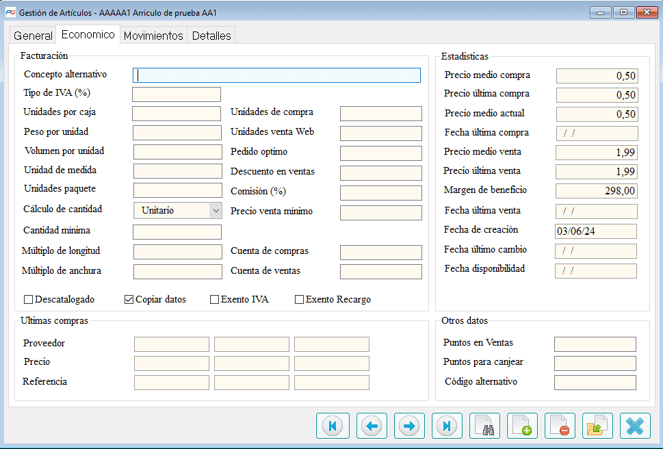Select the Fecha último cambio field
The width and height of the screenshot is (663, 449).
click(596, 251)
